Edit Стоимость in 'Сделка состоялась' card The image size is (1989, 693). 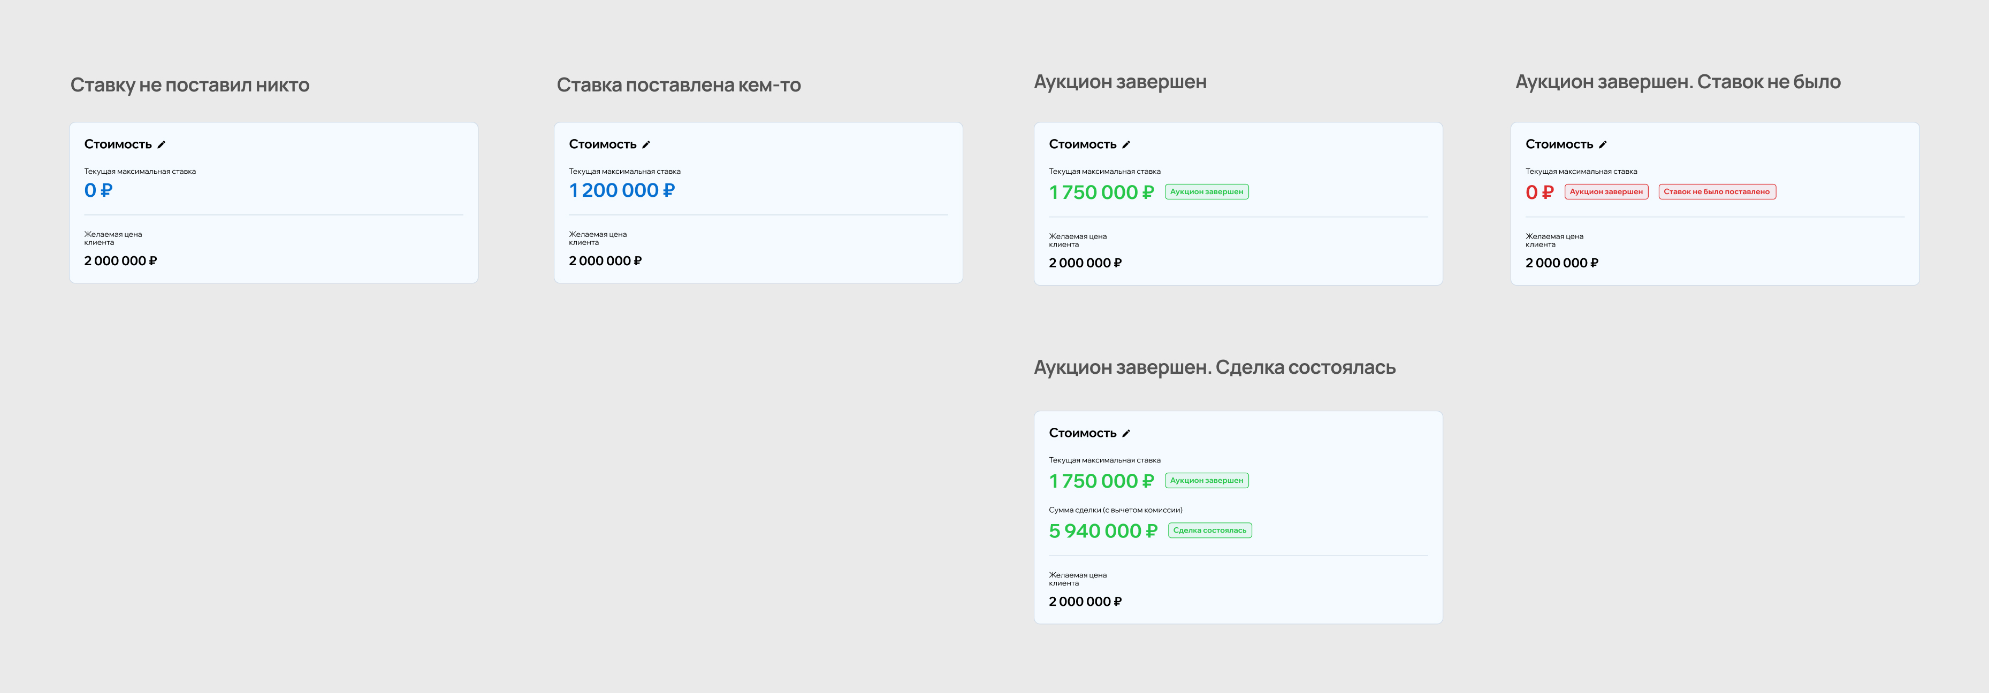click(1127, 433)
